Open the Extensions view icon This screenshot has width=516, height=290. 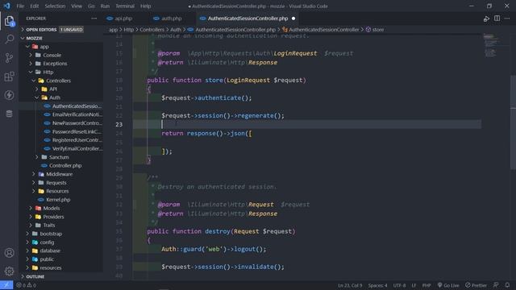9,77
